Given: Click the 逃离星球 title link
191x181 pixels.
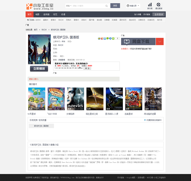Looking at the screenshot, I should (129, 114).
